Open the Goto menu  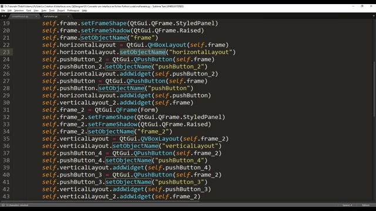pyautogui.click(x=43, y=11)
